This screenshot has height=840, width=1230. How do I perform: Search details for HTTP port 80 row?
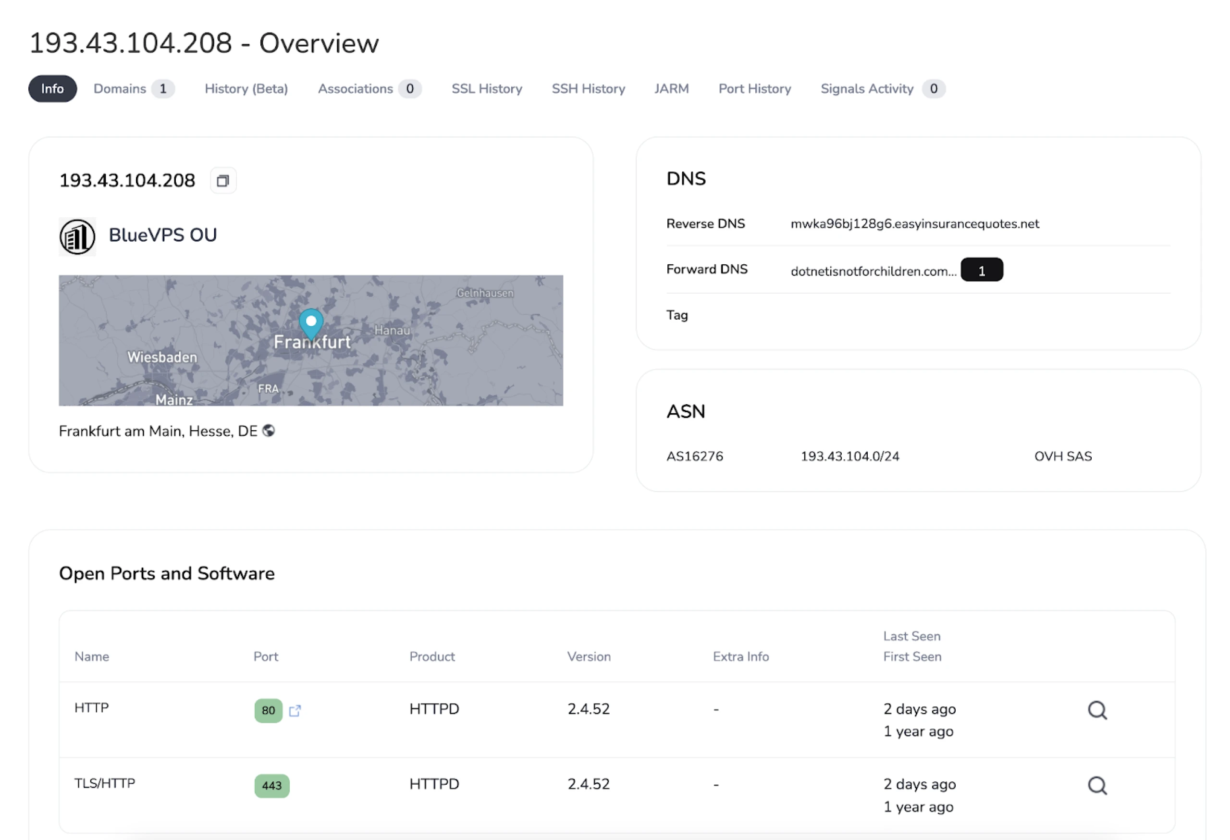1097,710
